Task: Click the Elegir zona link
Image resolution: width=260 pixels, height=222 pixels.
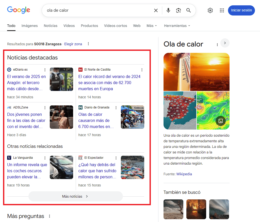Action: coord(73,44)
